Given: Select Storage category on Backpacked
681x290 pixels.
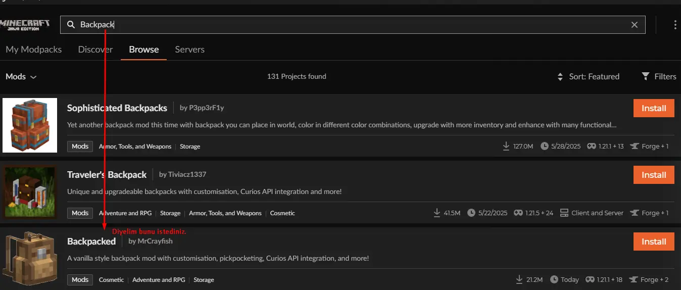Looking at the screenshot, I should [x=204, y=280].
